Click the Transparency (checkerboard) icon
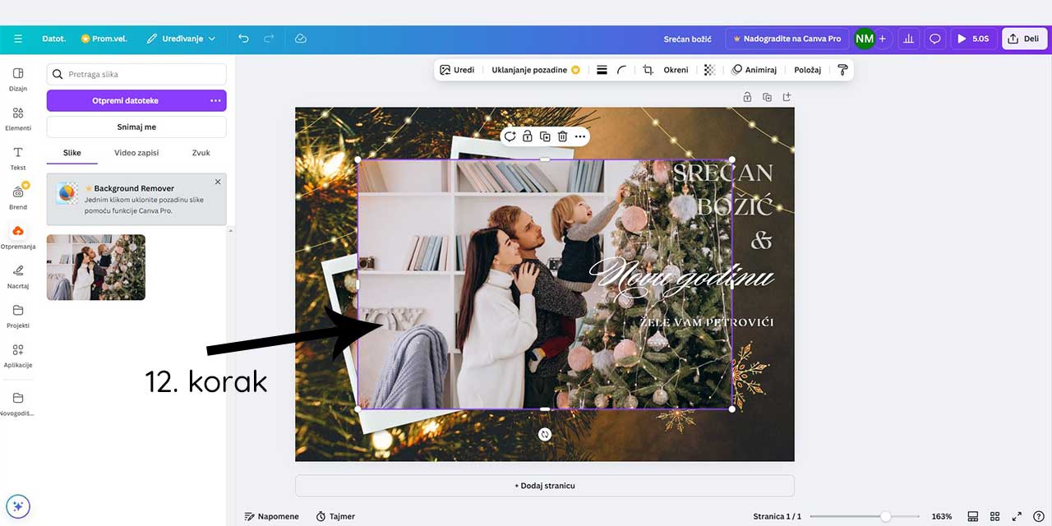The height and width of the screenshot is (526, 1052). coord(708,69)
